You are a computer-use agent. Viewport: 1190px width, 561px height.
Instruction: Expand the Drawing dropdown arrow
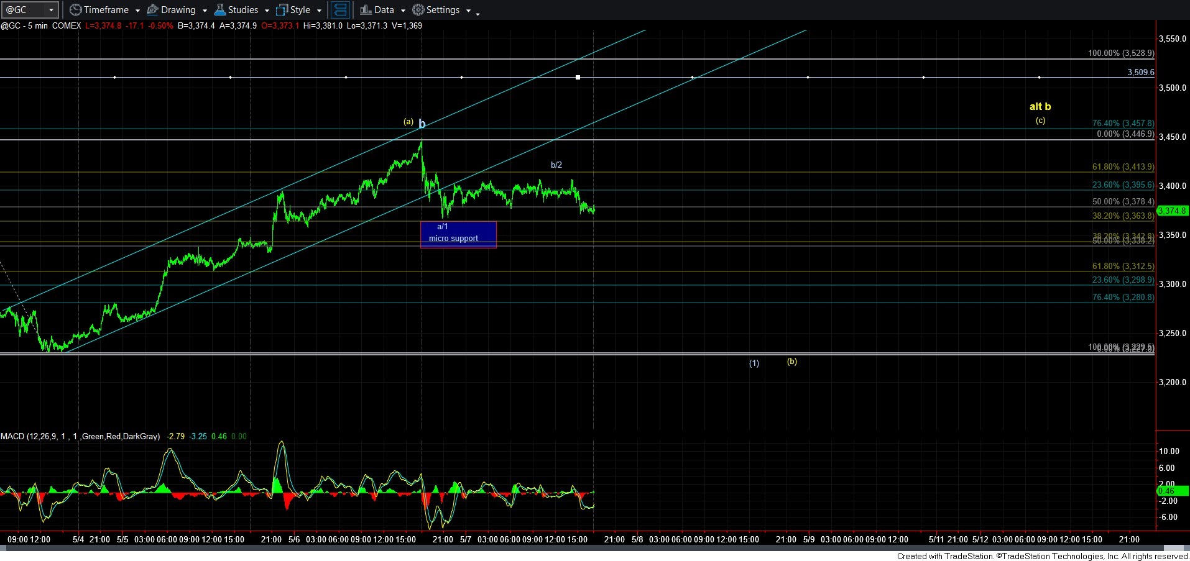pyautogui.click(x=205, y=11)
